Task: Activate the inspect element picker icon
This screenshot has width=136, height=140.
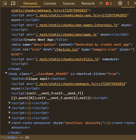Action: [5, 3]
